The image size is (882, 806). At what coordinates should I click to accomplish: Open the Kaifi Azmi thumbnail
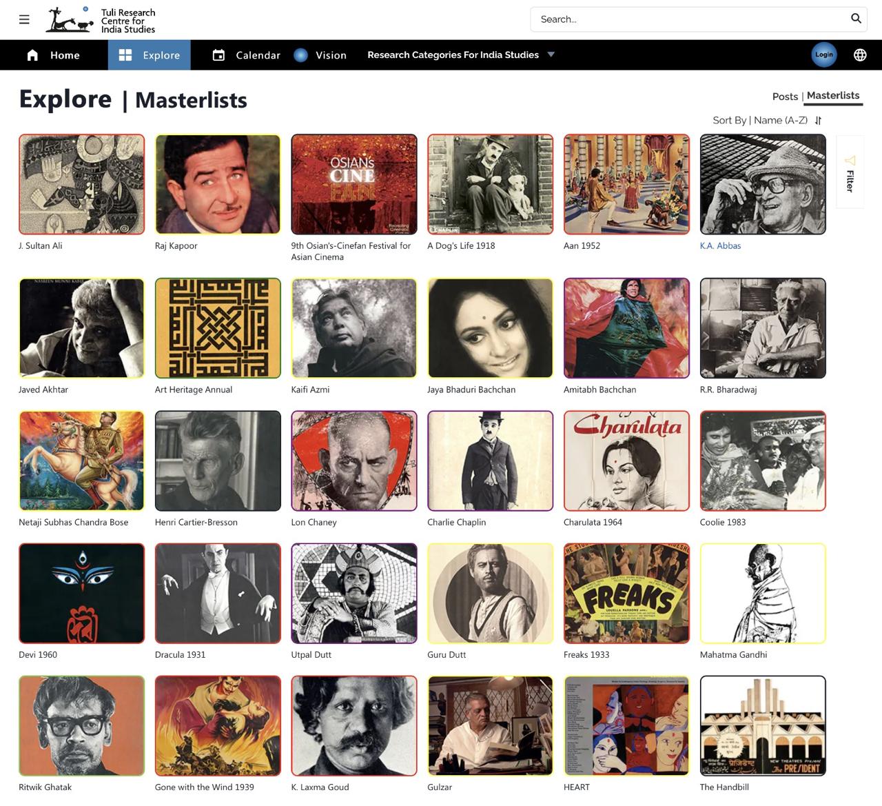pos(354,328)
